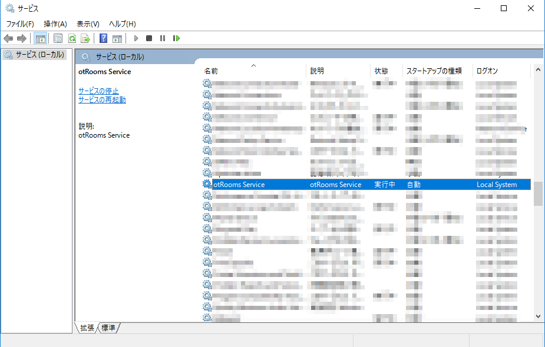
Task: Click the Refresh toolbar icon
Action: (72, 38)
